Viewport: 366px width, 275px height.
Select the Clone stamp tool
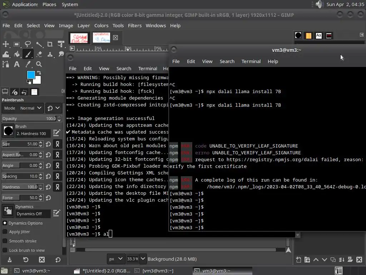50,54
